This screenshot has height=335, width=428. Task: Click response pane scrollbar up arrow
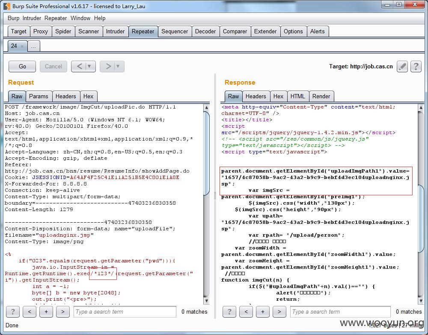coord(421,107)
